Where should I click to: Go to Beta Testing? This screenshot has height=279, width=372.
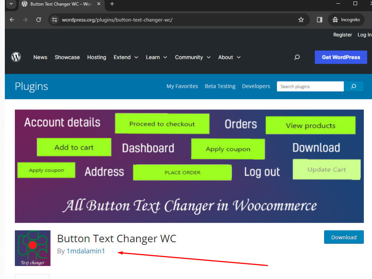(220, 86)
